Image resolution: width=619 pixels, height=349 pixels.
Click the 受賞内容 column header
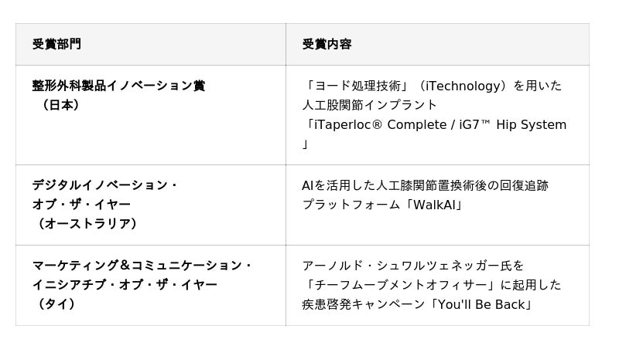point(327,44)
